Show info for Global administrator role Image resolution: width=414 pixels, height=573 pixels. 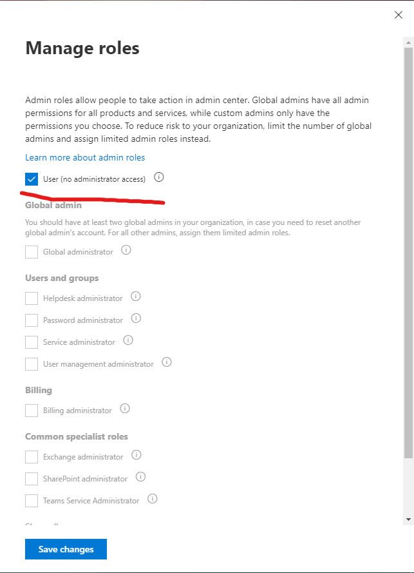(126, 250)
